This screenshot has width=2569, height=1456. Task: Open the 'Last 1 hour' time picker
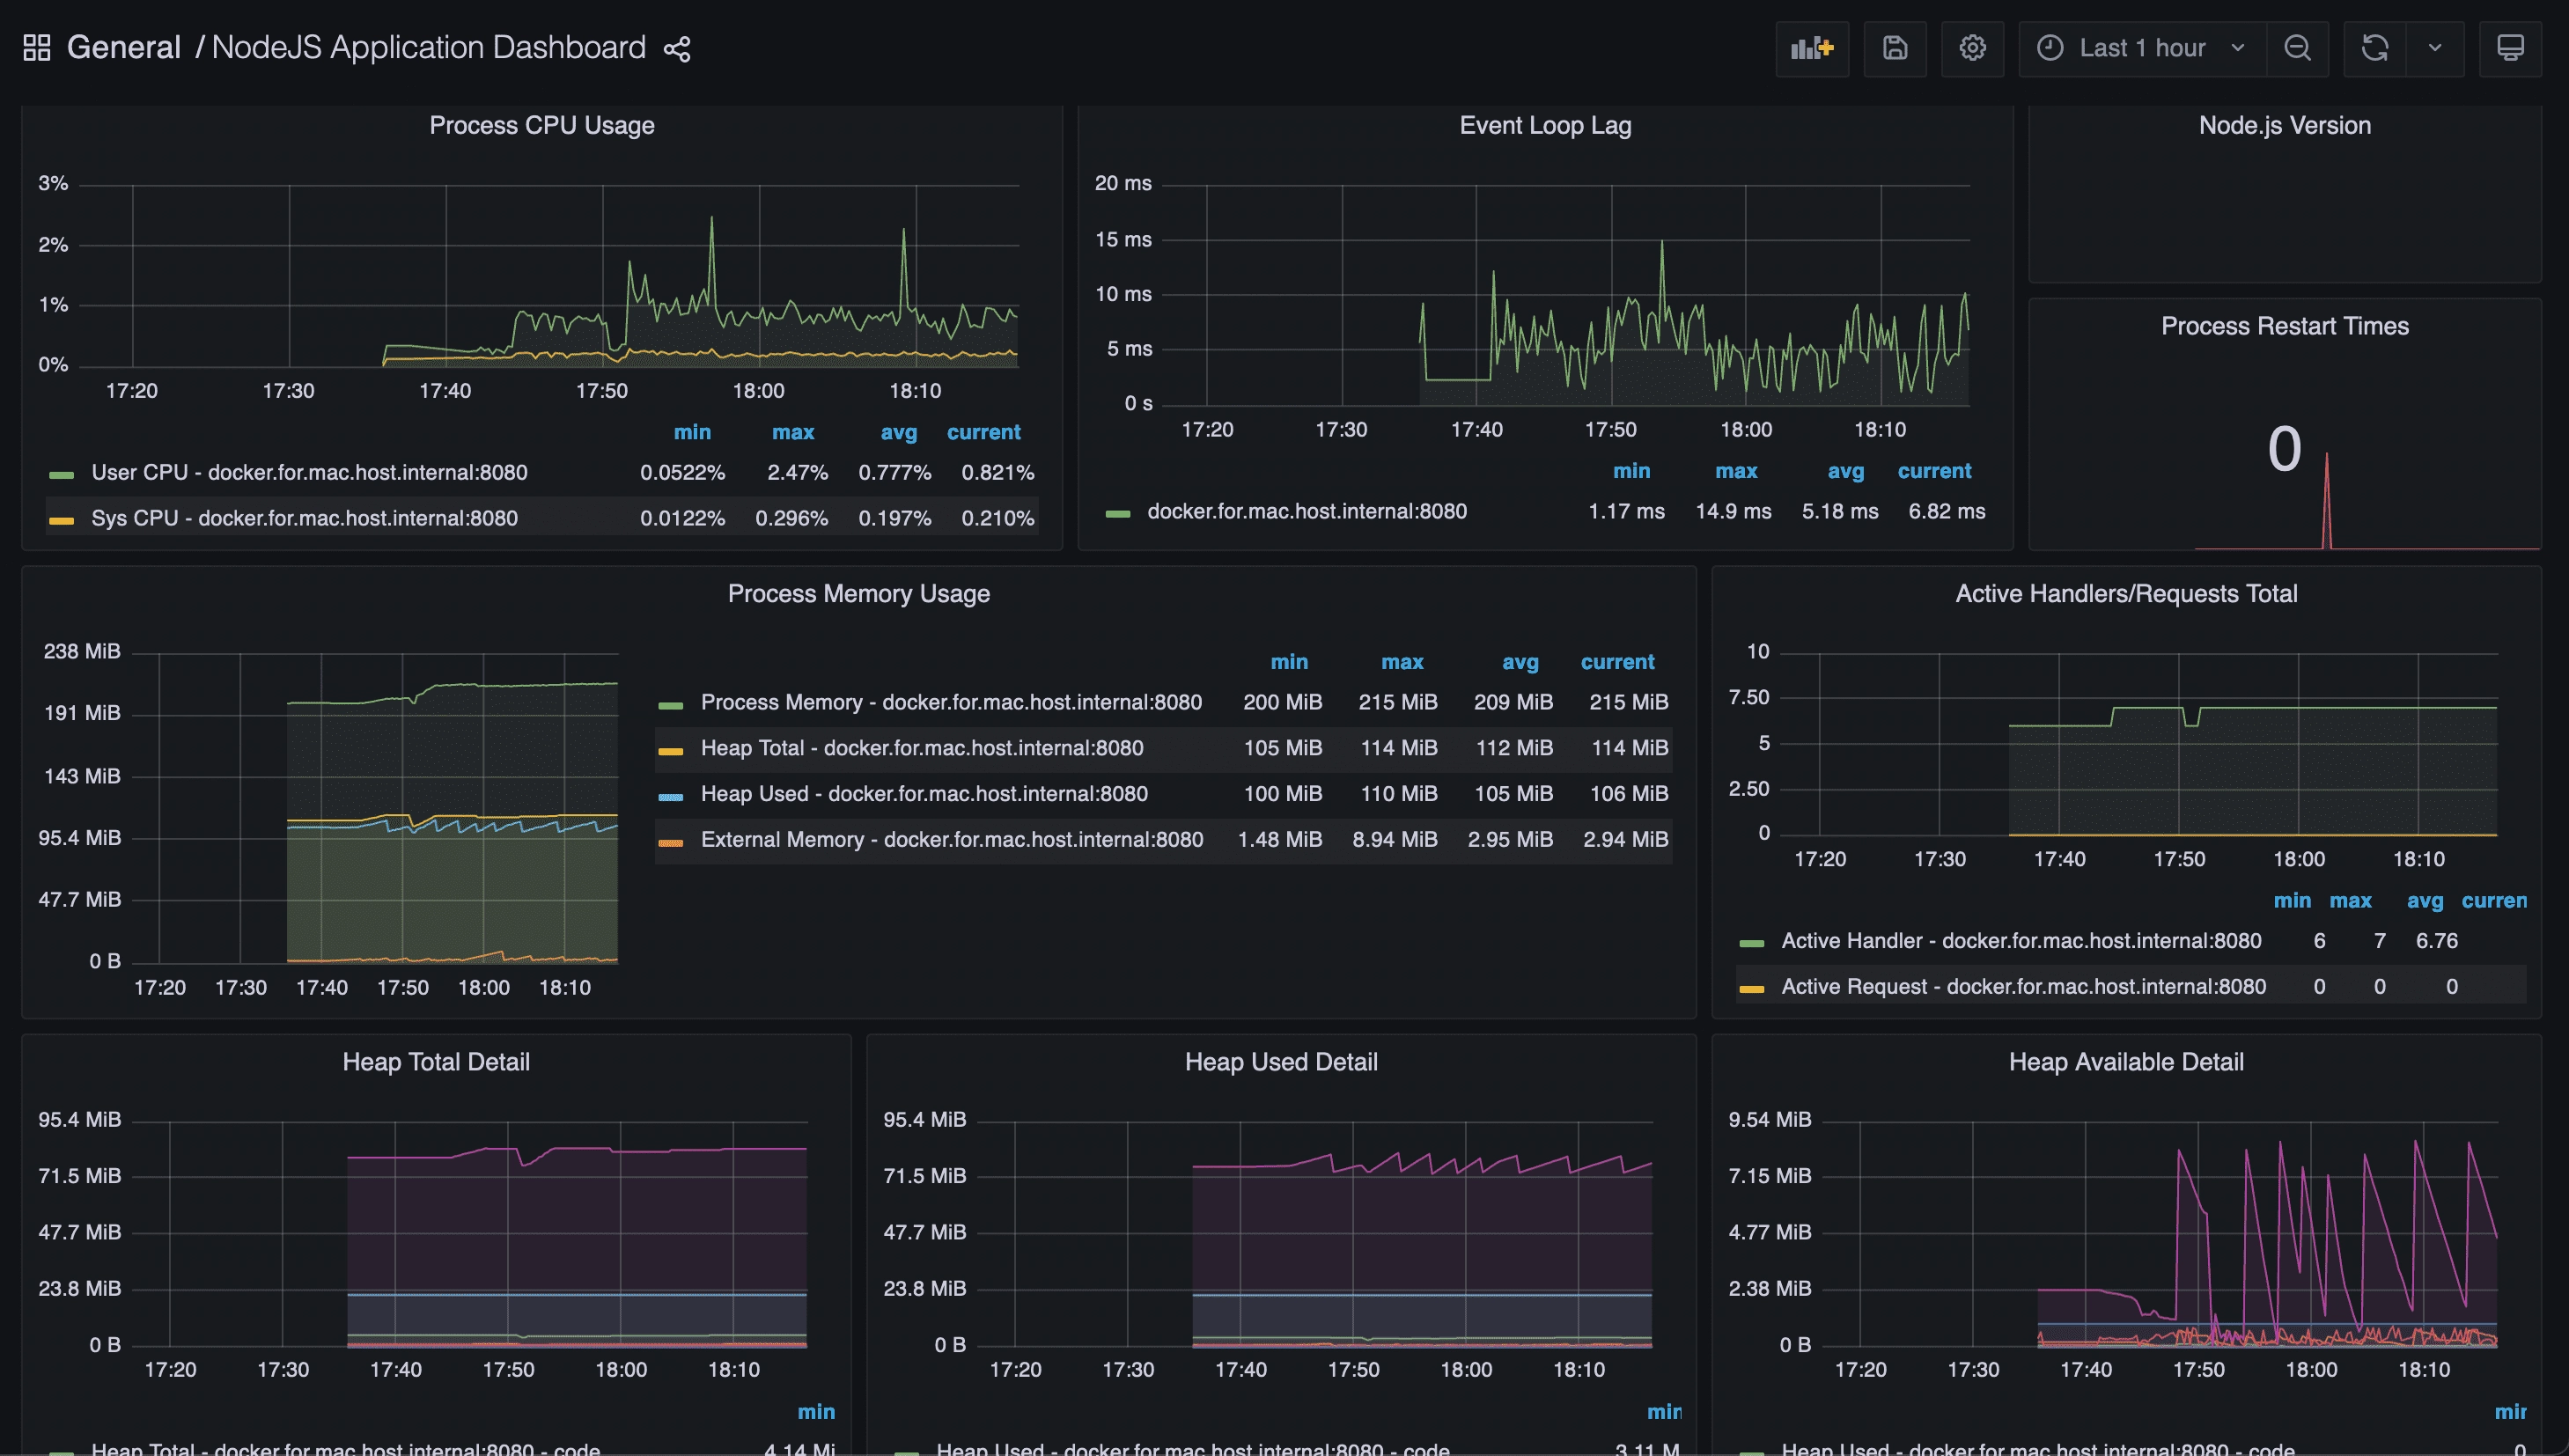(2142, 48)
